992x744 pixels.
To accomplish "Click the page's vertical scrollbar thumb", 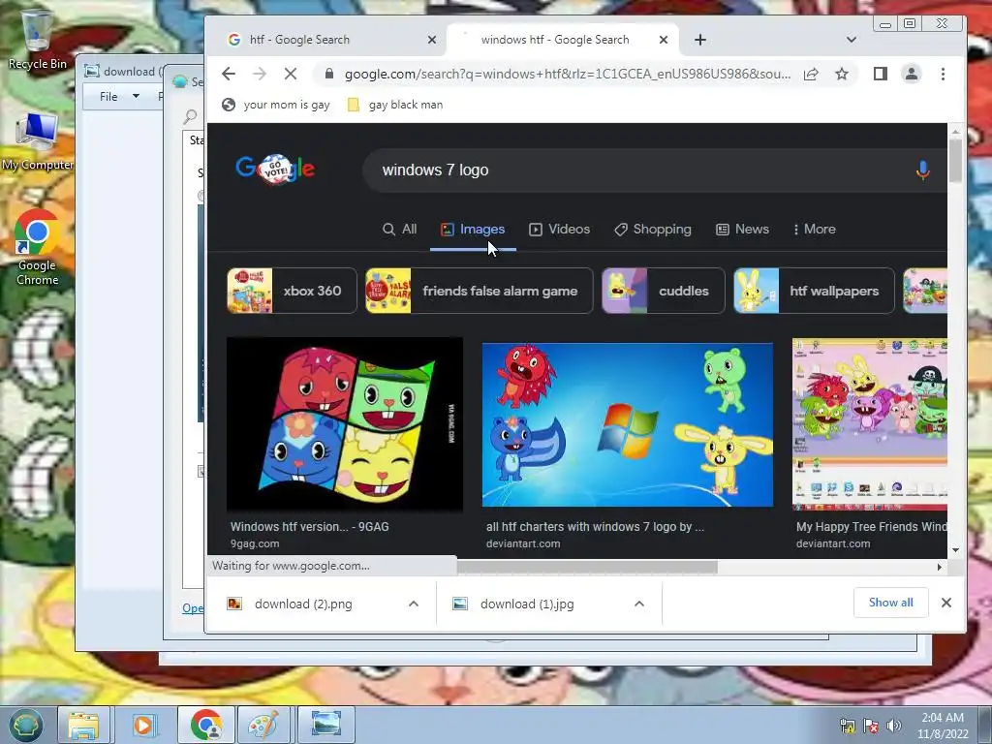I will click(955, 160).
